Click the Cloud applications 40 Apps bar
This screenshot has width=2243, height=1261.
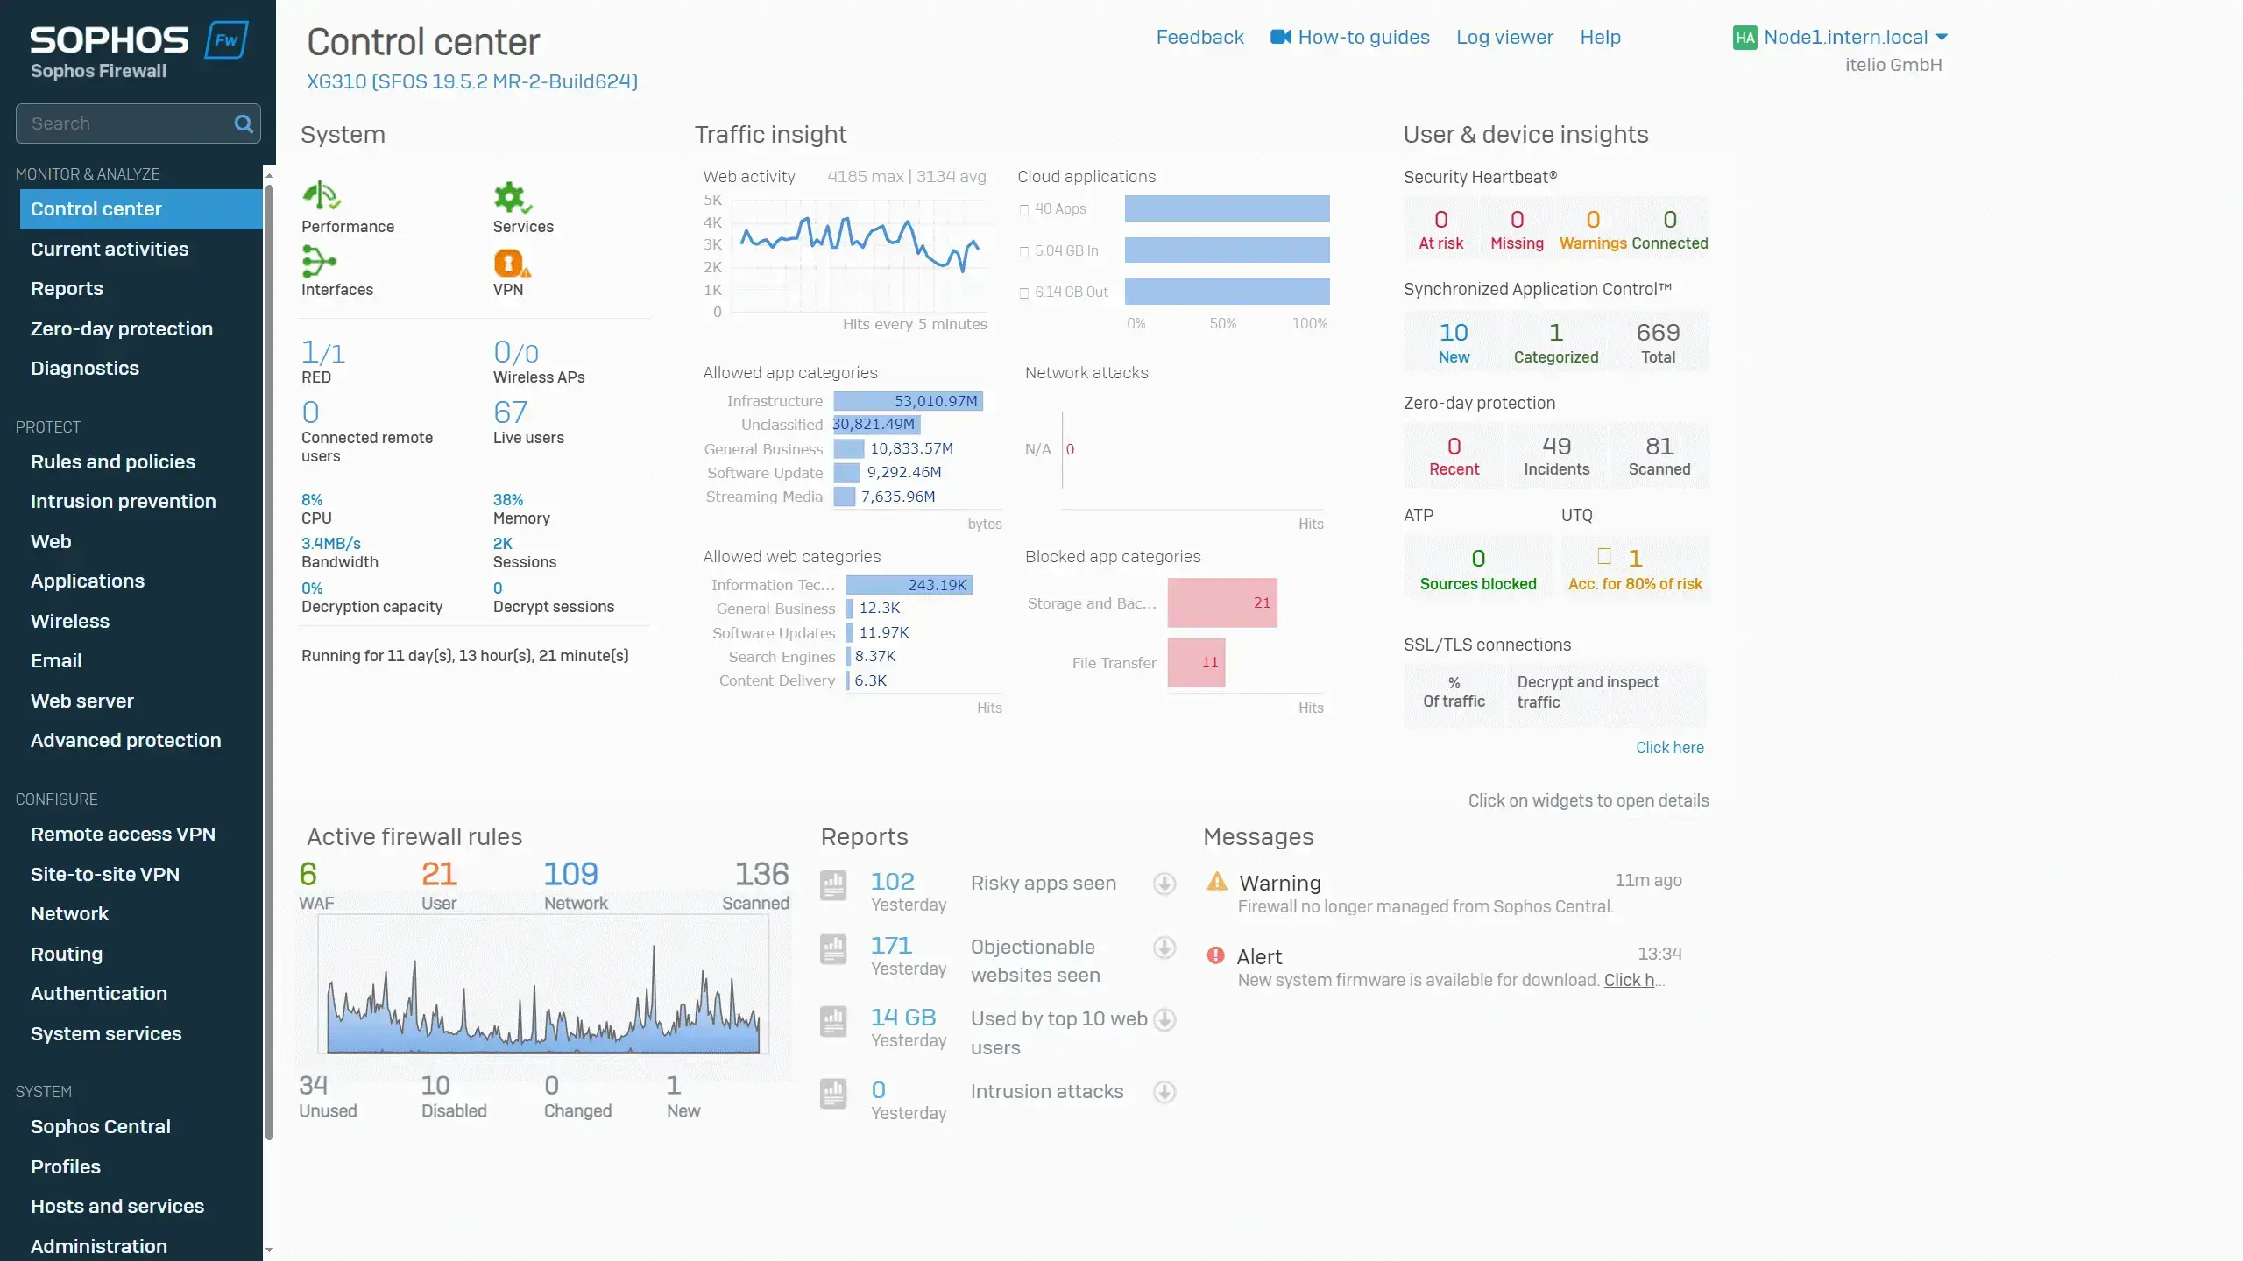(1227, 208)
